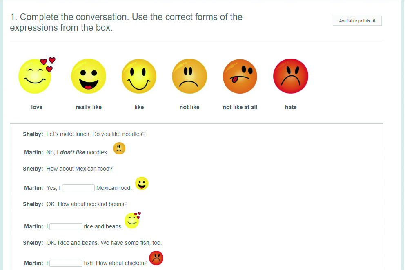Click the question 1 instruction heading
Screen dimensions: 405x270
click(x=126, y=22)
